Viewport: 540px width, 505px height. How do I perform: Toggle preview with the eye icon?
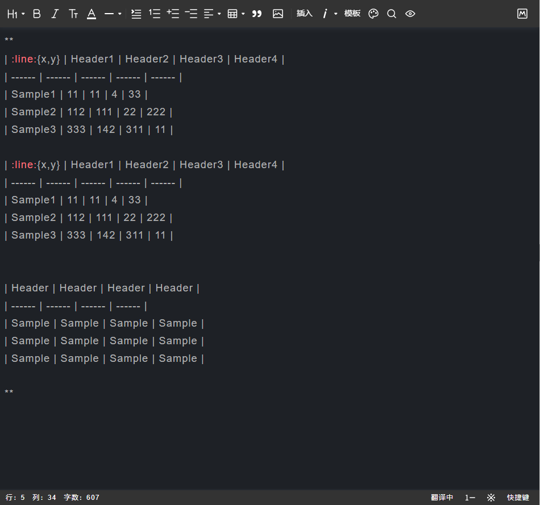[x=410, y=14]
